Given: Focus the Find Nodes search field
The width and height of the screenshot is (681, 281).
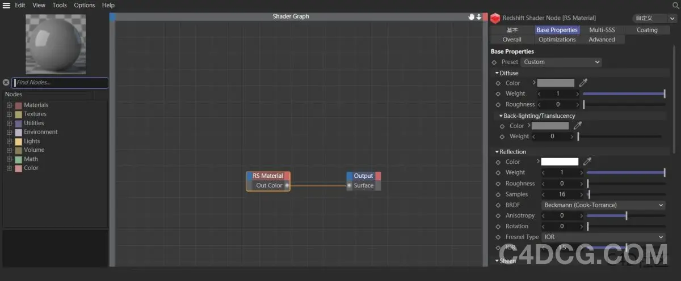Looking at the screenshot, I should click(60, 83).
